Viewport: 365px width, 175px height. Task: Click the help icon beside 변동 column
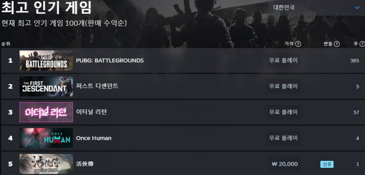pos(337,44)
